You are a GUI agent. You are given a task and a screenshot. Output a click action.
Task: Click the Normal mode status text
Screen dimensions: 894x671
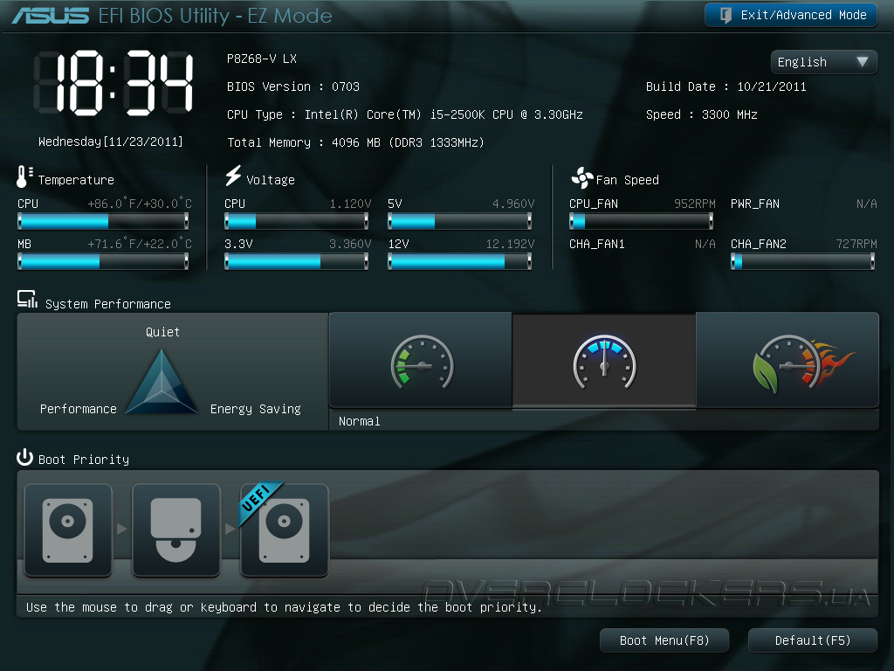[x=359, y=421]
